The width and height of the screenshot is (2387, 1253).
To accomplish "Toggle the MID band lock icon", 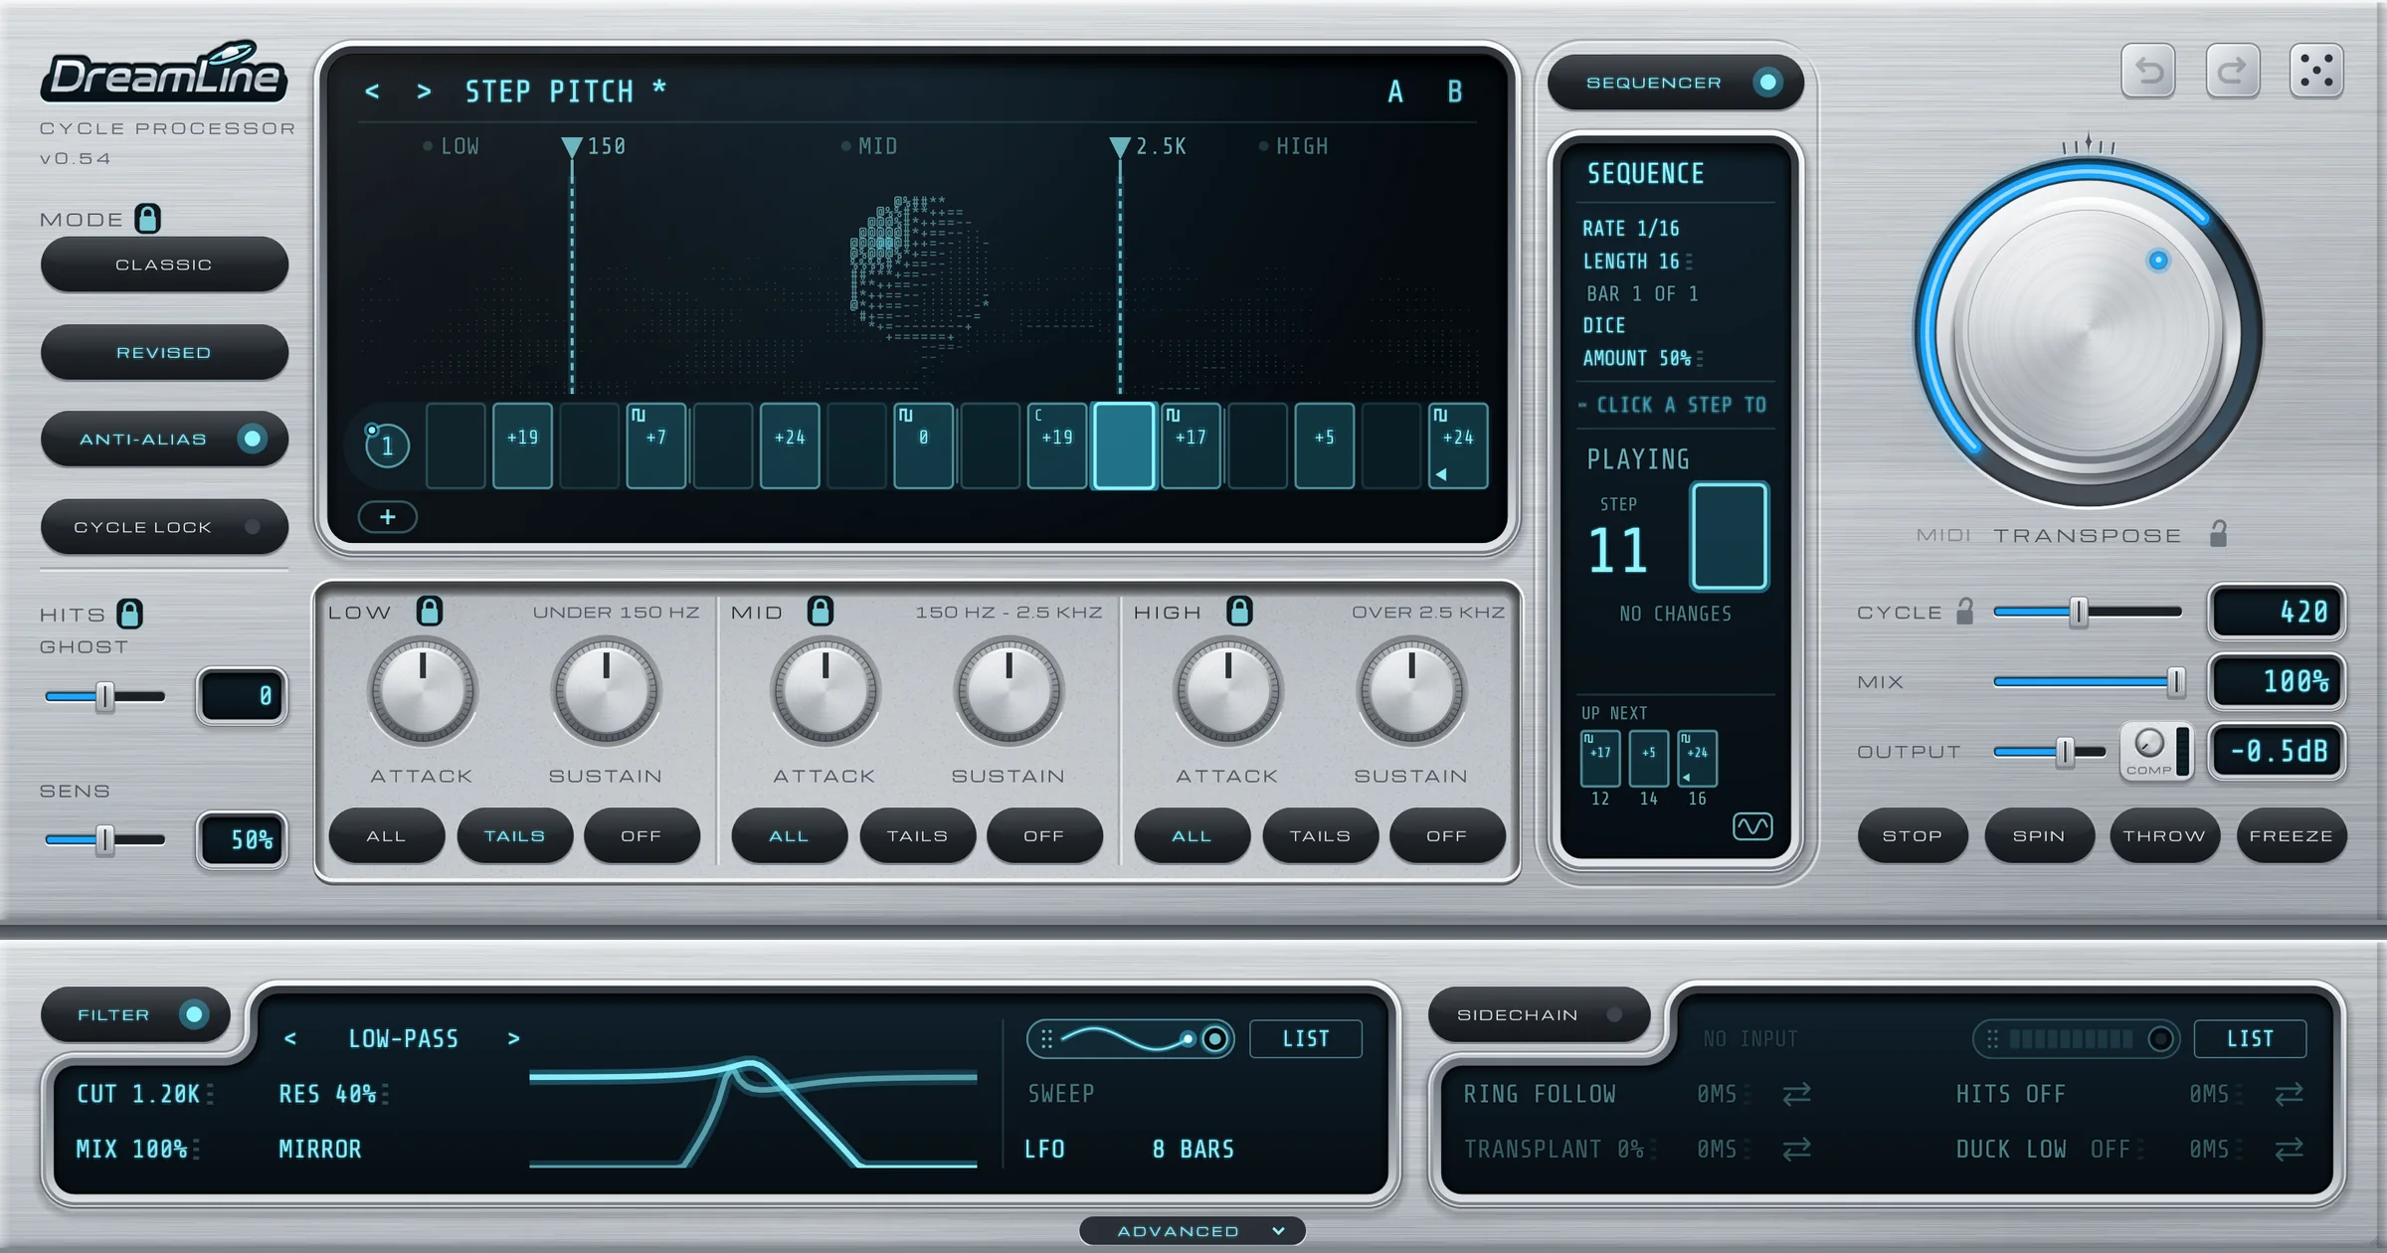I will (820, 611).
